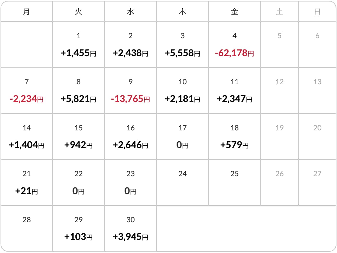This screenshot has height=253, width=337.
Task: Open day 15 showing +942円
Action: click(x=79, y=137)
